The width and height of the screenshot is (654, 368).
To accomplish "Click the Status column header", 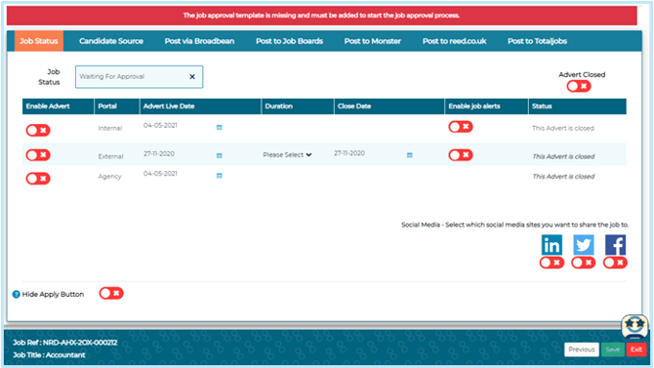I will pyautogui.click(x=577, y=106).
